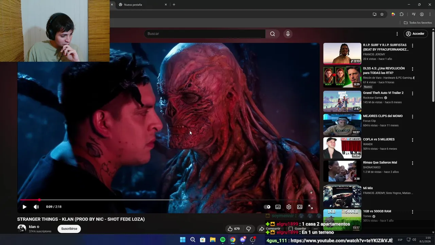Open the Chrome media controls icon
The image size is (435, 245).
click(x=414, y=14)
